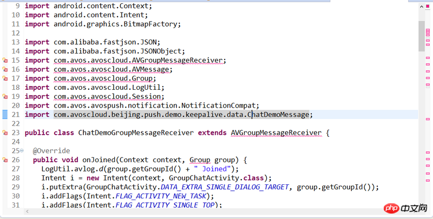Click the com.alibaba.fastjson.JSON import
Screen dimensions: 433x219
pos(107,42)
